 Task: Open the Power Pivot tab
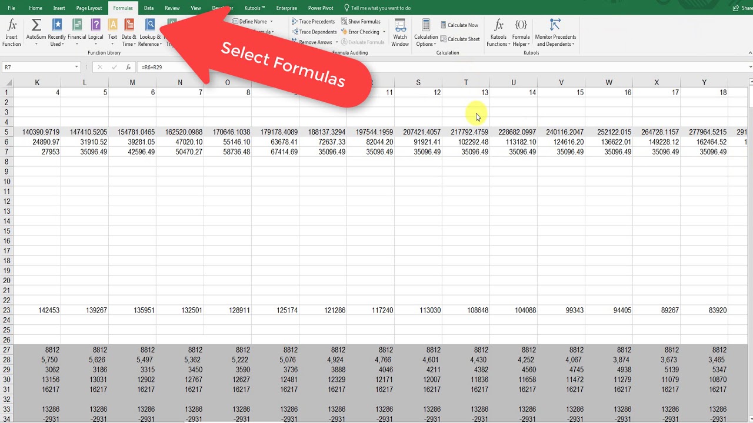click(321, 8)
